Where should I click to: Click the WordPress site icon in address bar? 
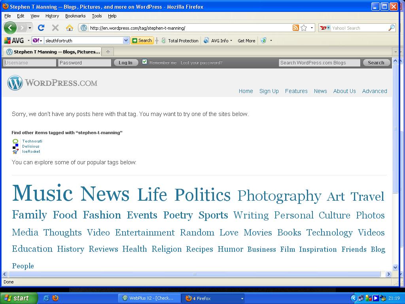84,28
